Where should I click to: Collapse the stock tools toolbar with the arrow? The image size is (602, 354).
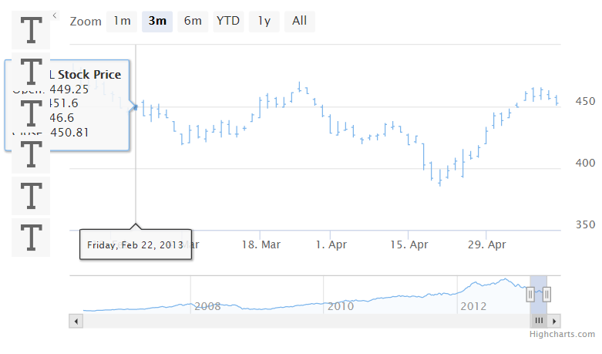point(55,15)
